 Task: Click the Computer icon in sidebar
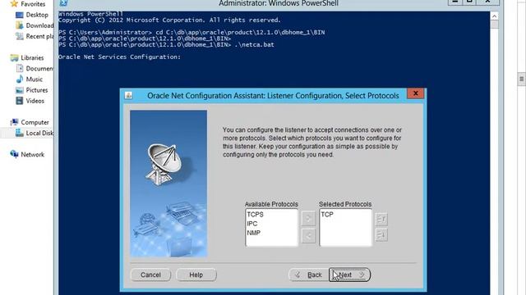coord(14,122)
